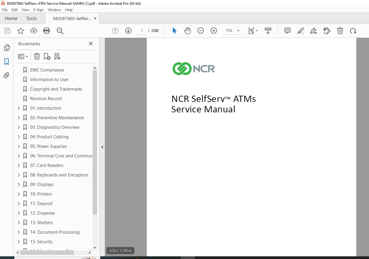
Task: Open the View menu
Action: point(25,10)
